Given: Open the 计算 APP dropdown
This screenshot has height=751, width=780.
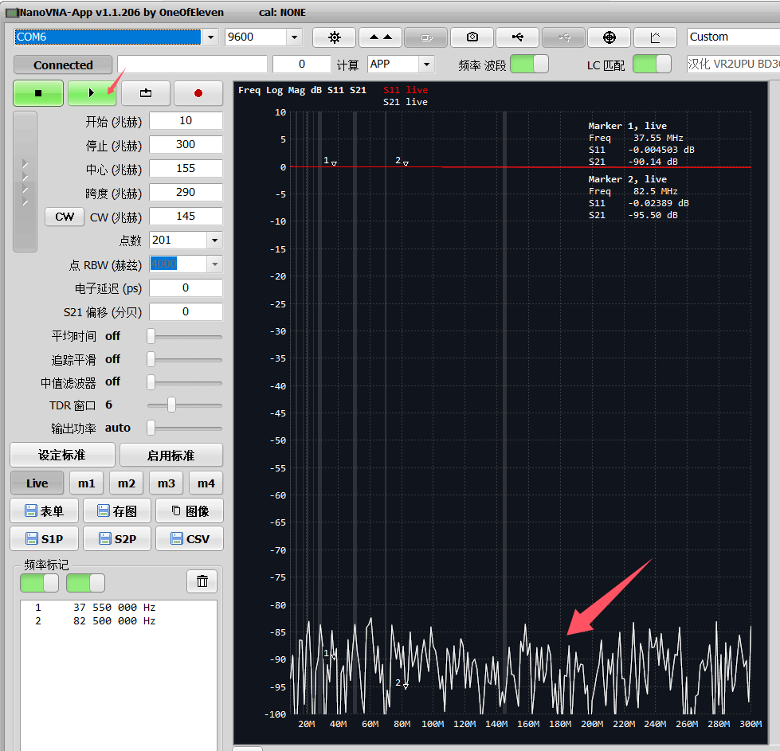Looking at the screenshot, I should 426,65.
